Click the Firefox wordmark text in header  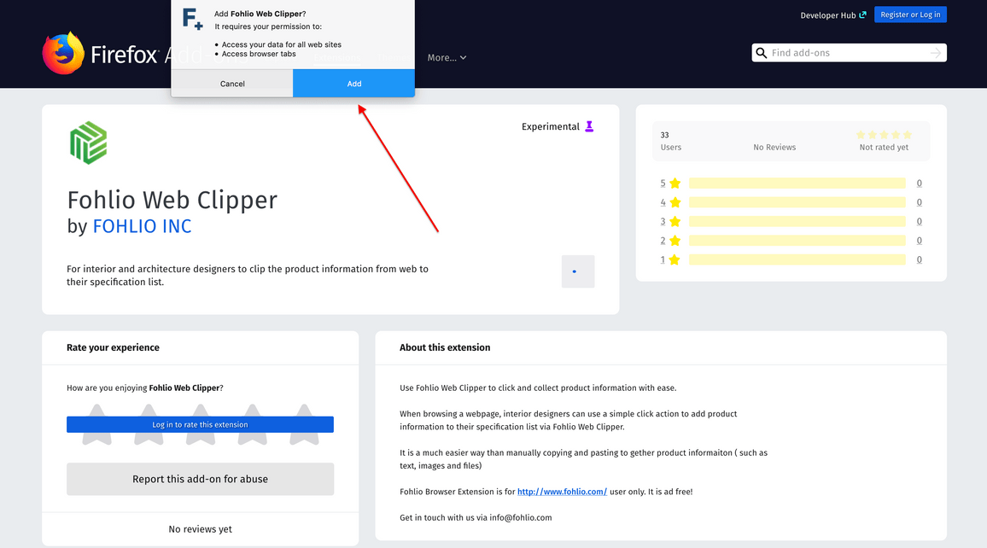point(124,55)
